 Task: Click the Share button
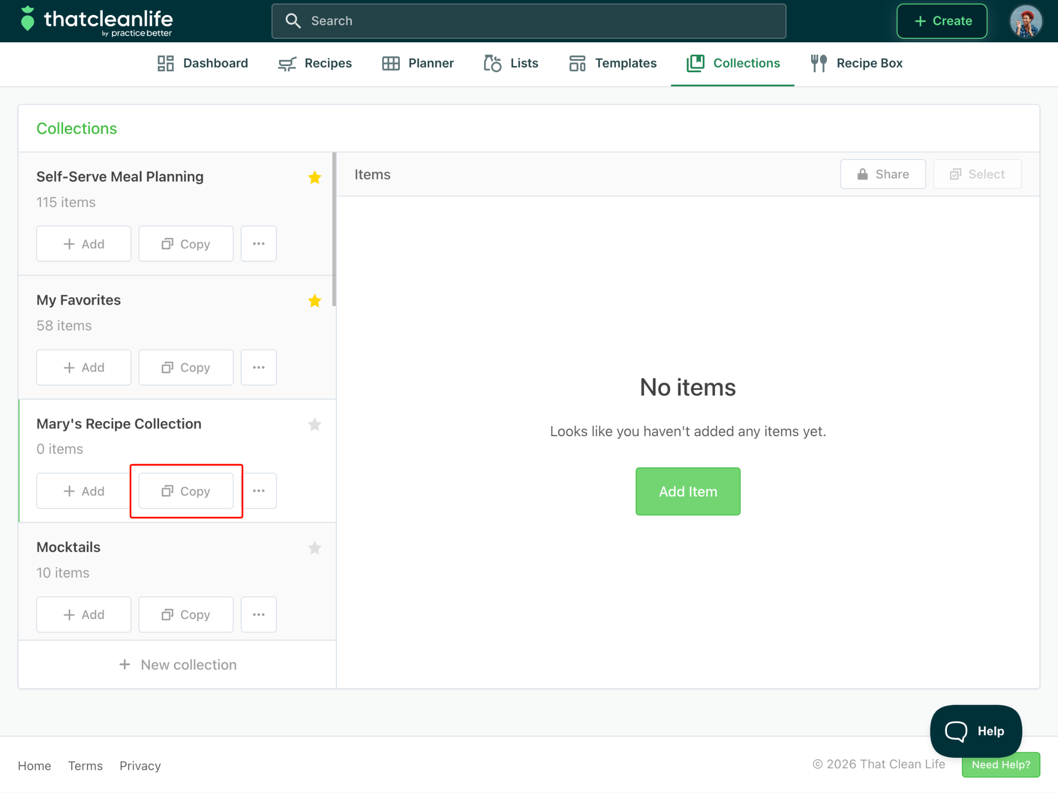pyautogui.click(x=883, y=174)
